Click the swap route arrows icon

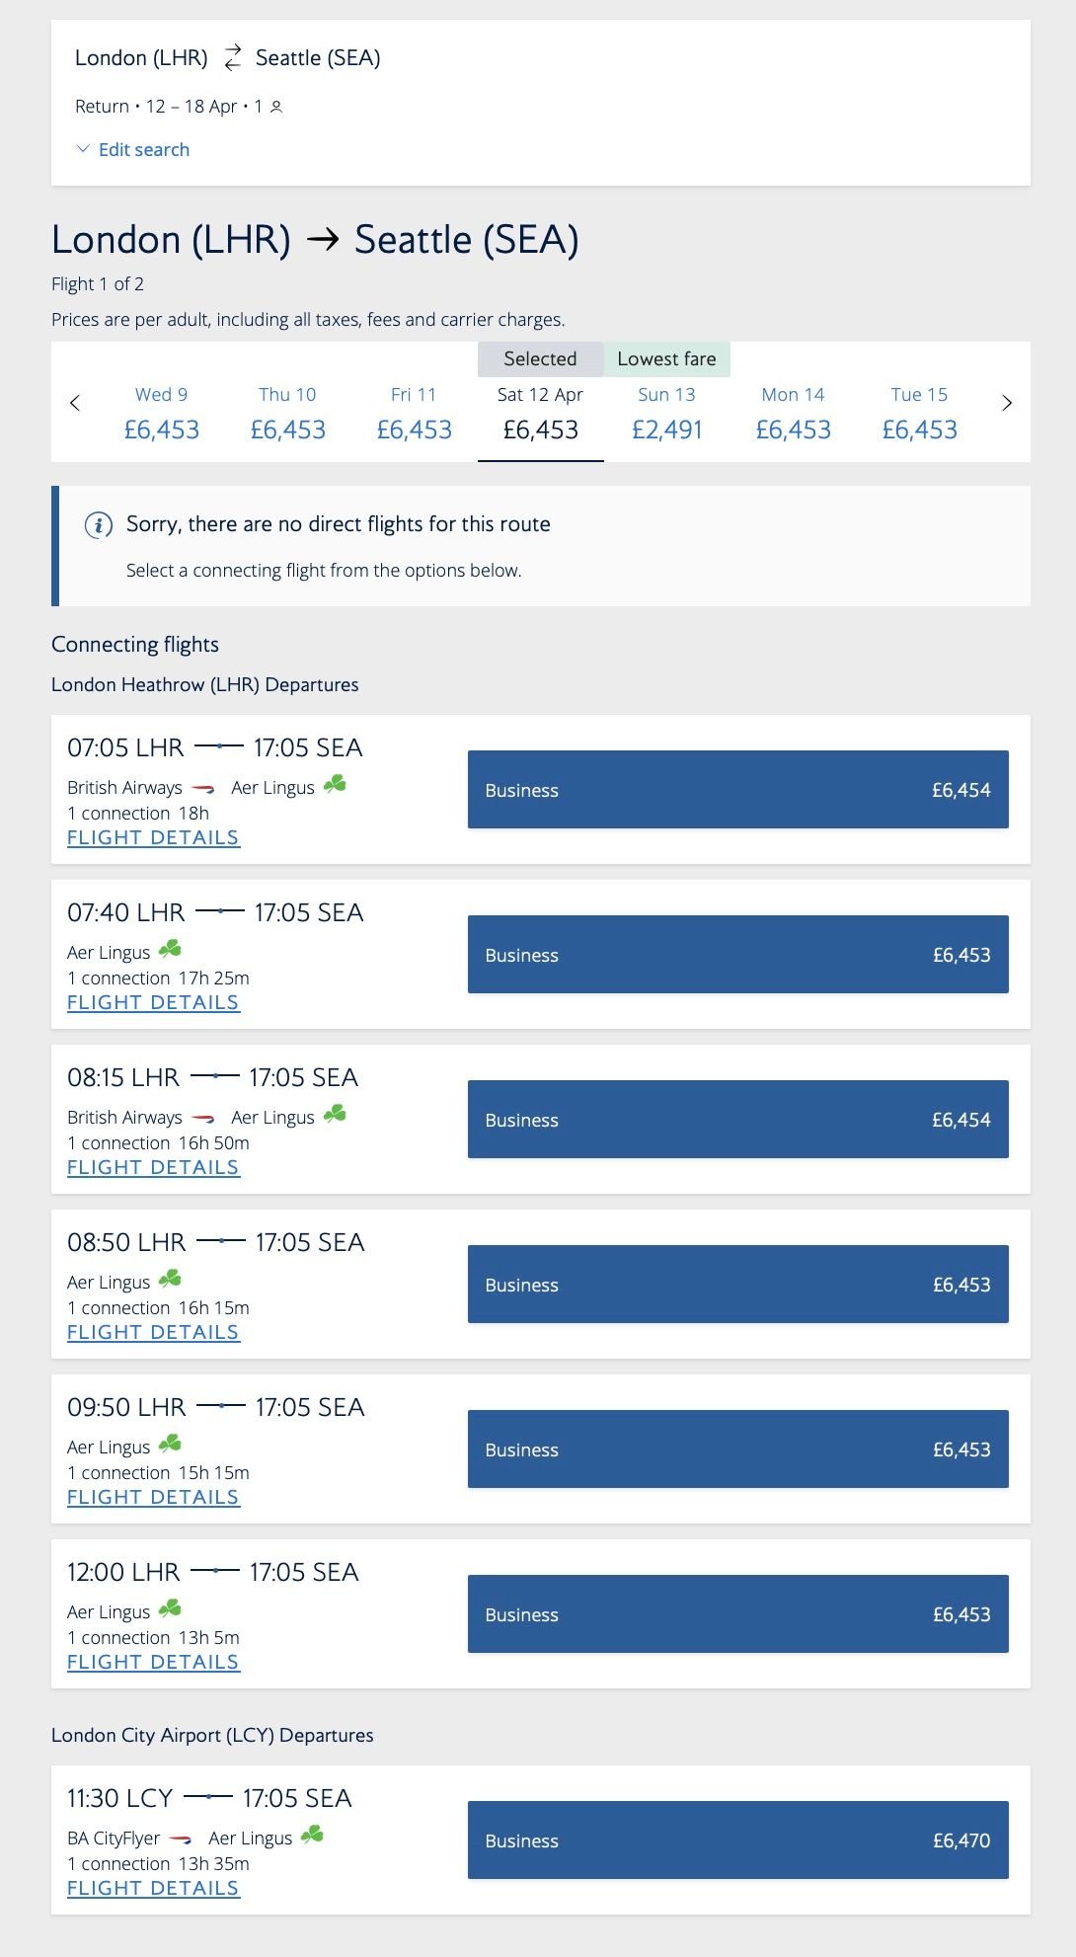tap(232, 58)
